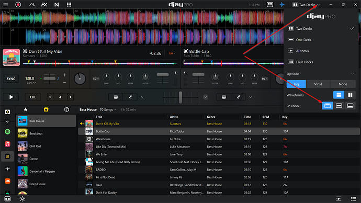Open the Two Decks layout dropdown

tap(306, 5)
